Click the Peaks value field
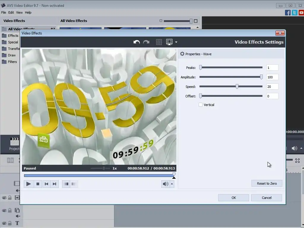 [x=272, y=68]
